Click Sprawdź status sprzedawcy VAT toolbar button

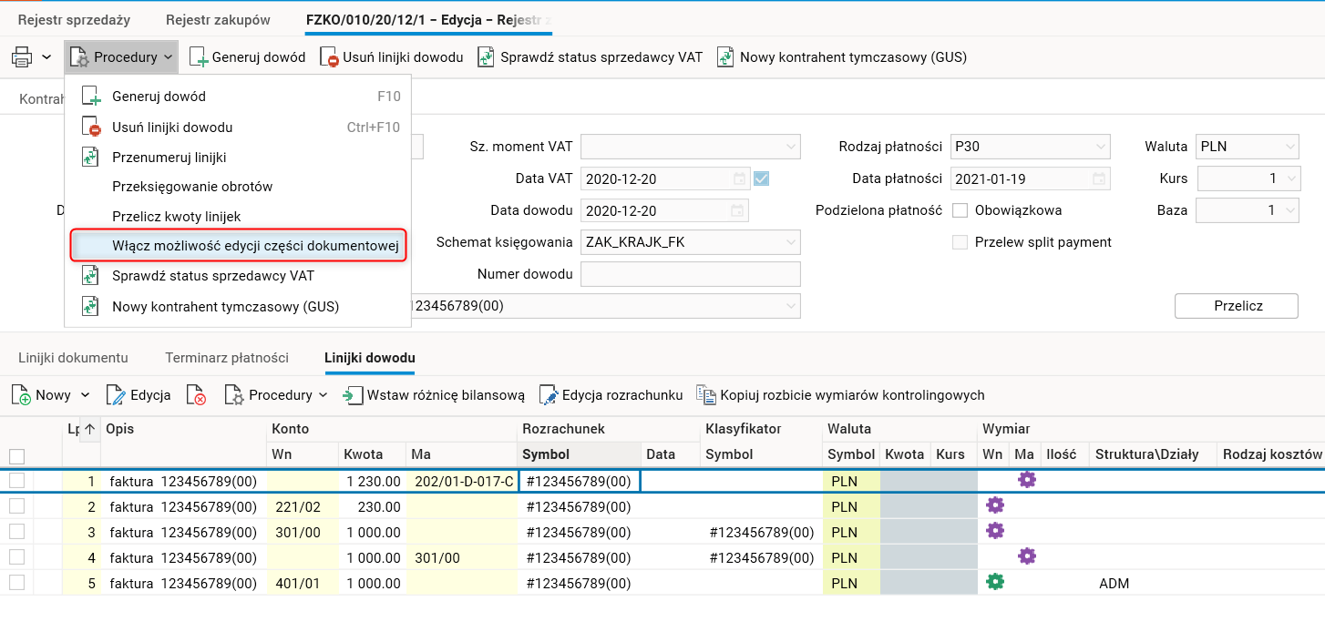pyautogui.click(x=591, y=57)
